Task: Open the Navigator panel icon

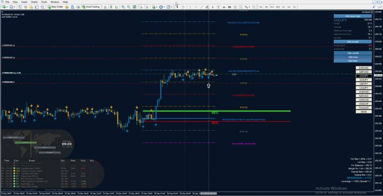Action: point(31,7)
